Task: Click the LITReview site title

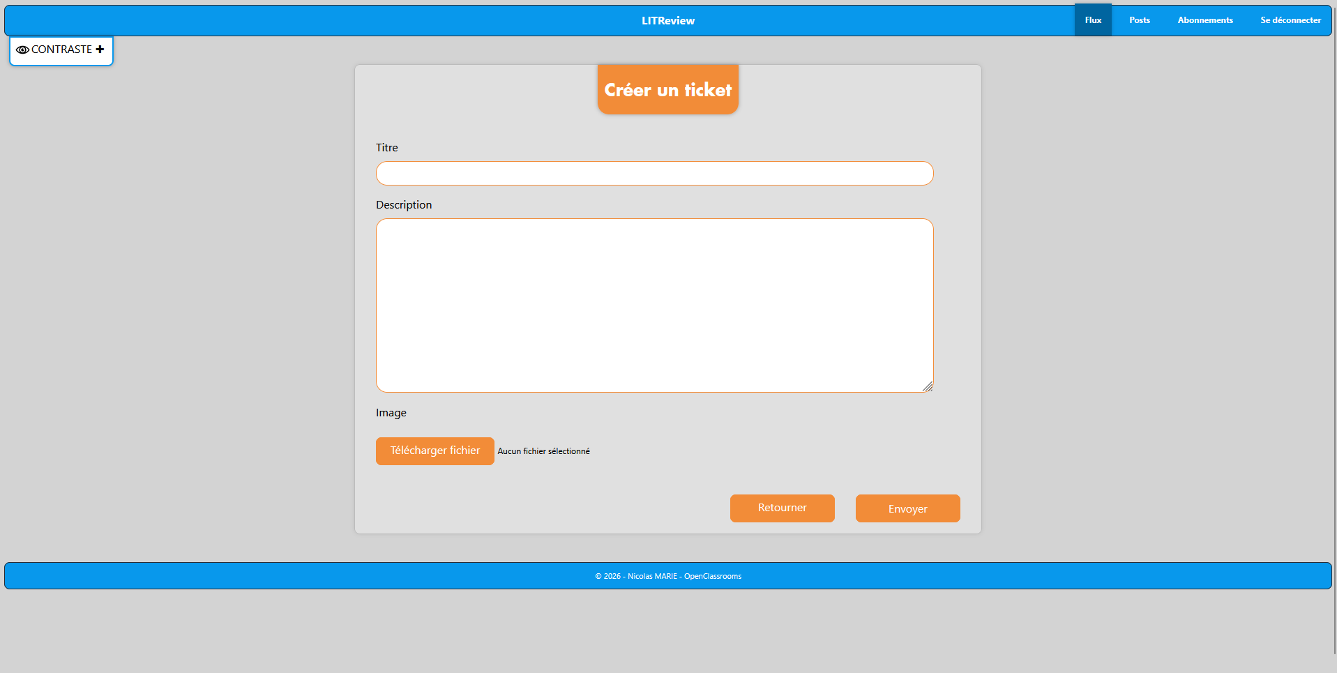Action: click(667, 21)
